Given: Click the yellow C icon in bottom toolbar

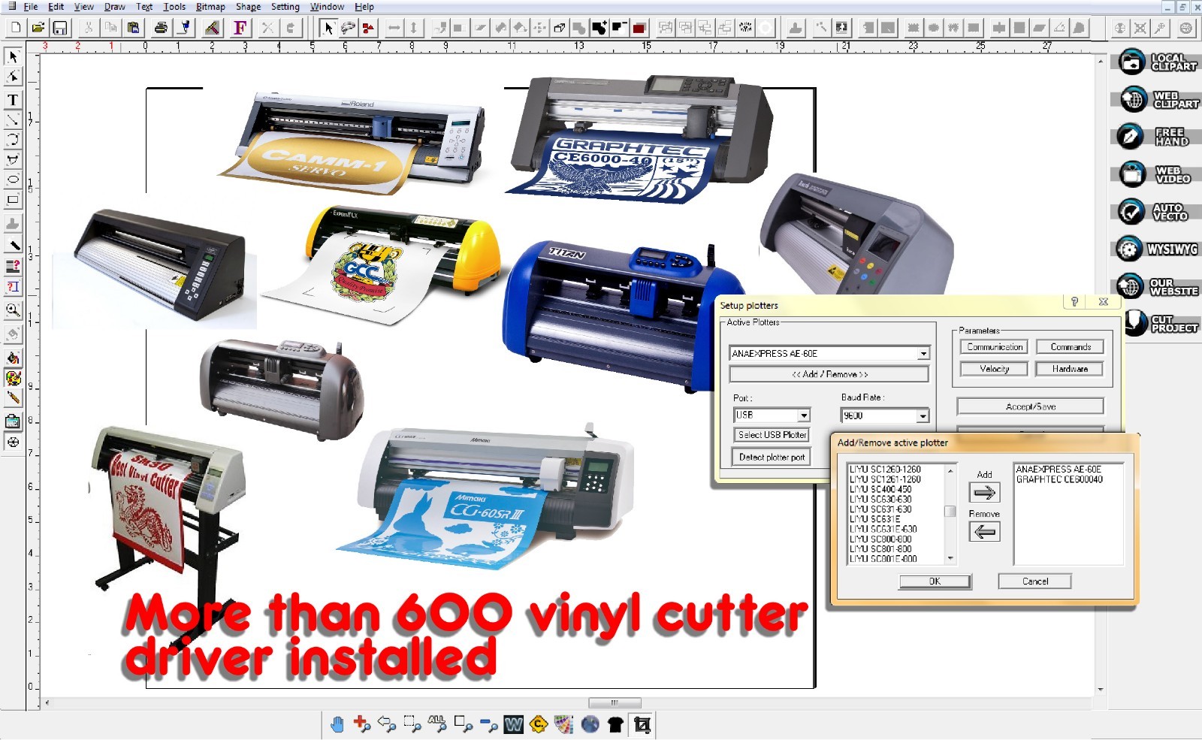Looking at the screenshot, I should pyautogui.click(x=539, y=724).
